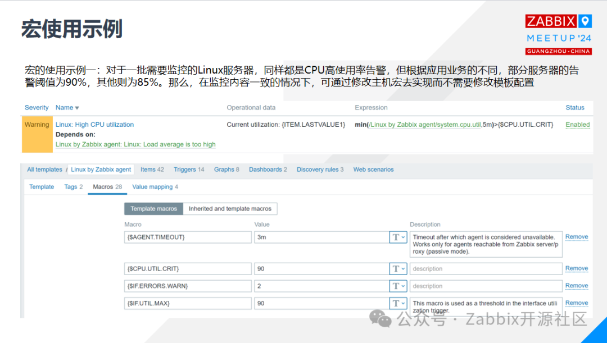Select the Template macros radio option
Image resolution: width=607 pixels, height=343 pixels.
tap(153, 208)
